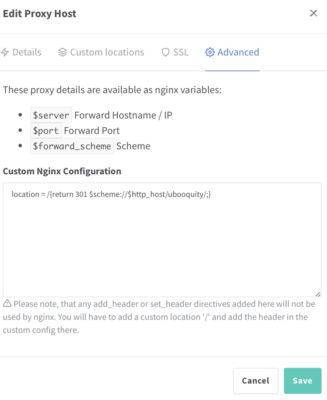Click the Custom Nginx Configuration label
The width and height of the screenshot is (327, 400).
(x=62, y=171)
